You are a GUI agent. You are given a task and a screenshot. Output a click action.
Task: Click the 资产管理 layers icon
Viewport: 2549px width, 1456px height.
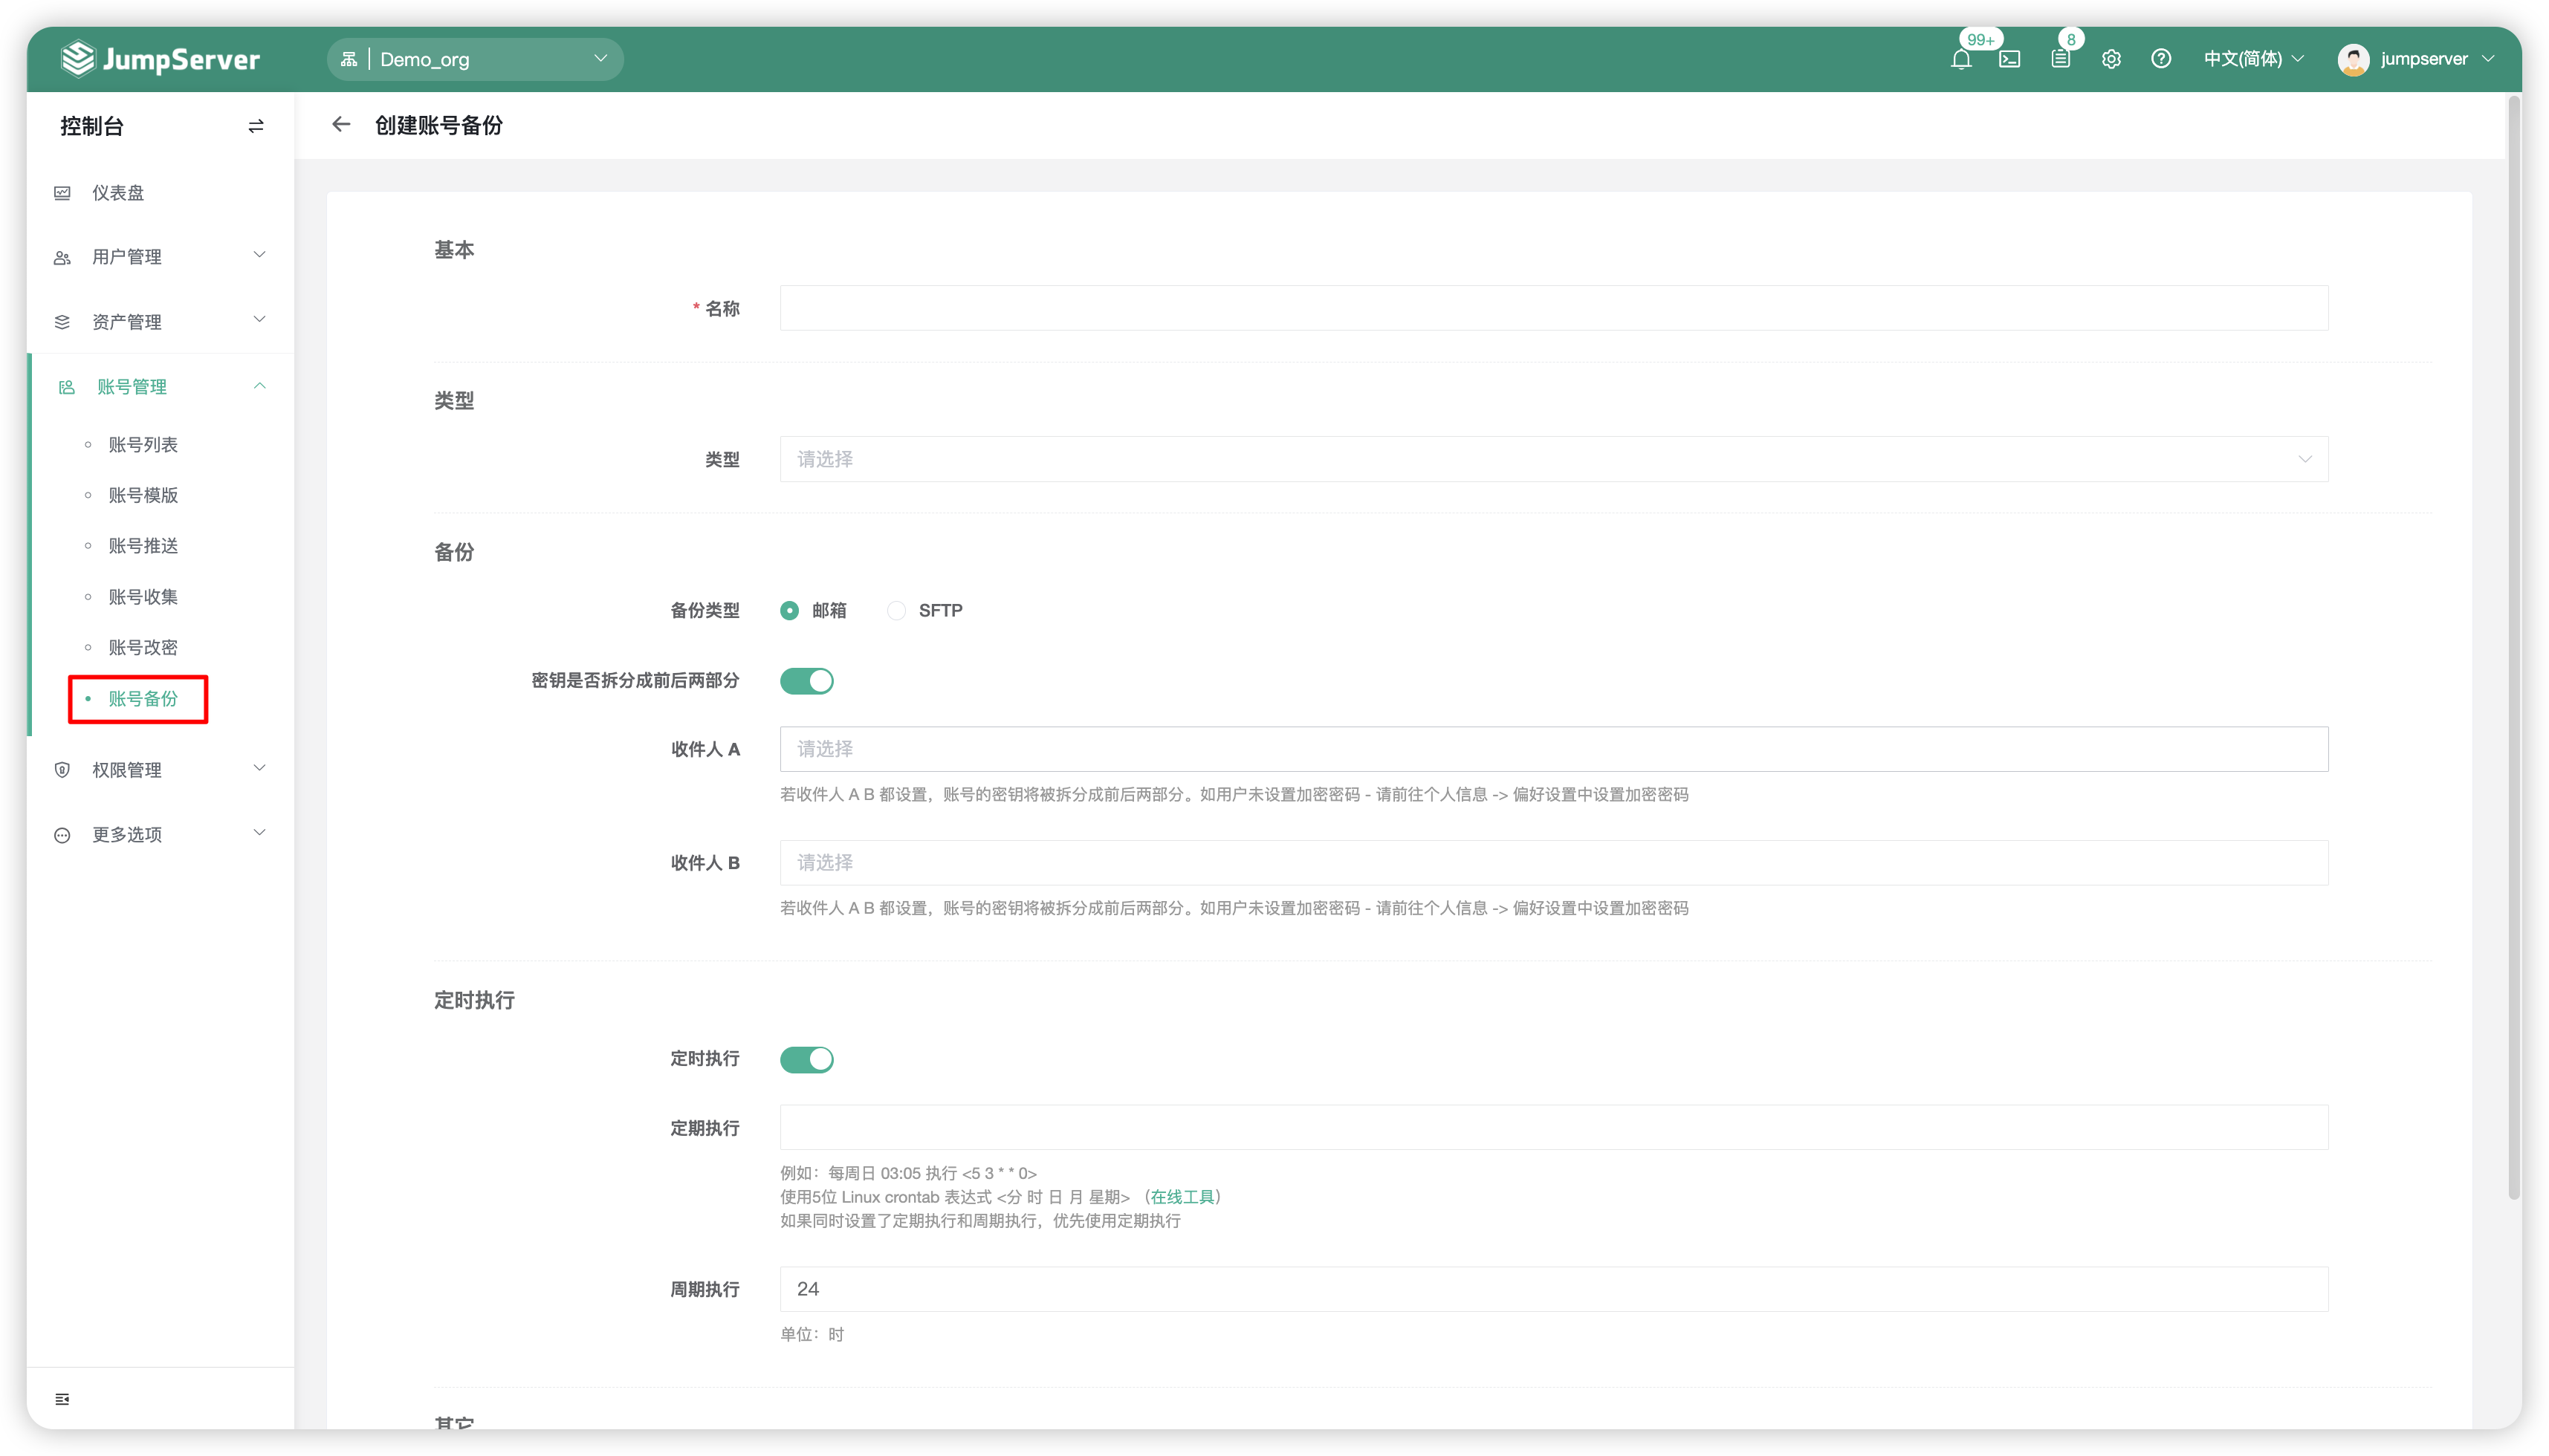tap(62, 322)
